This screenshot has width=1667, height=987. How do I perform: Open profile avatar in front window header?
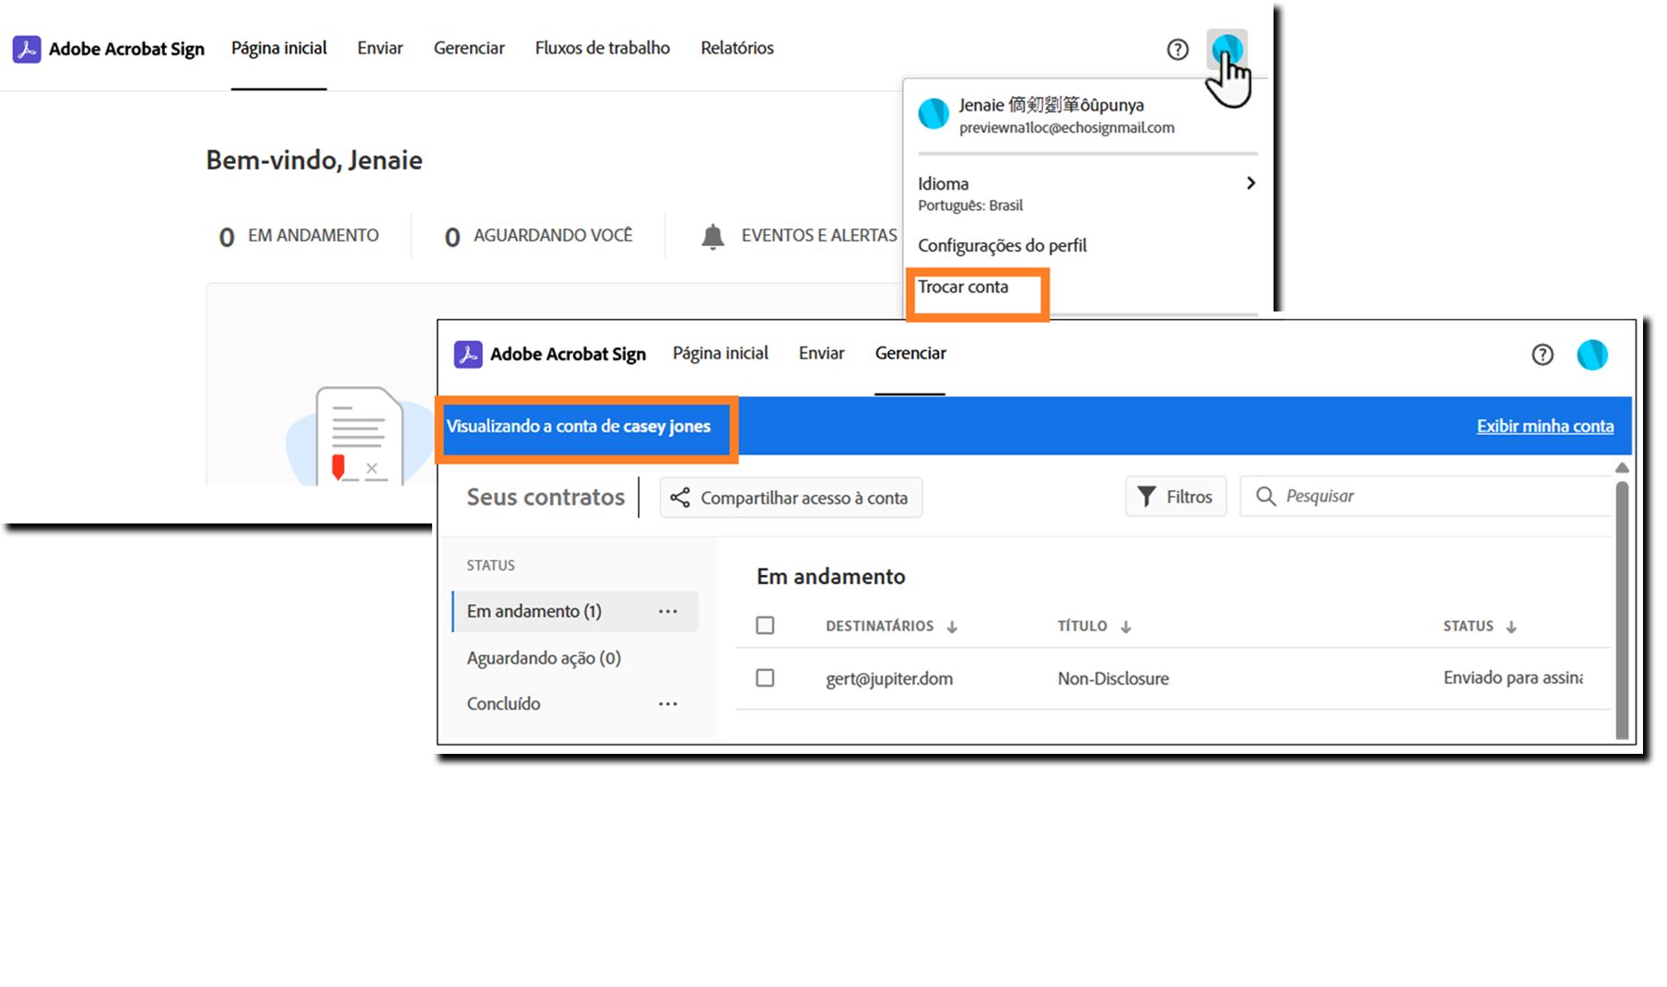[x=1592, y=355]
